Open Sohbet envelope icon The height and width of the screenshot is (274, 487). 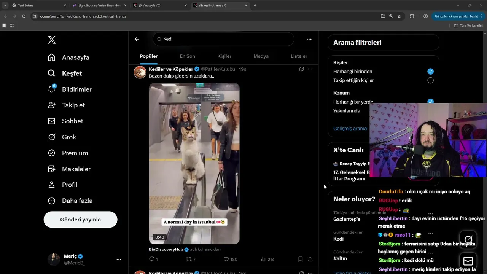pos(52,121)
